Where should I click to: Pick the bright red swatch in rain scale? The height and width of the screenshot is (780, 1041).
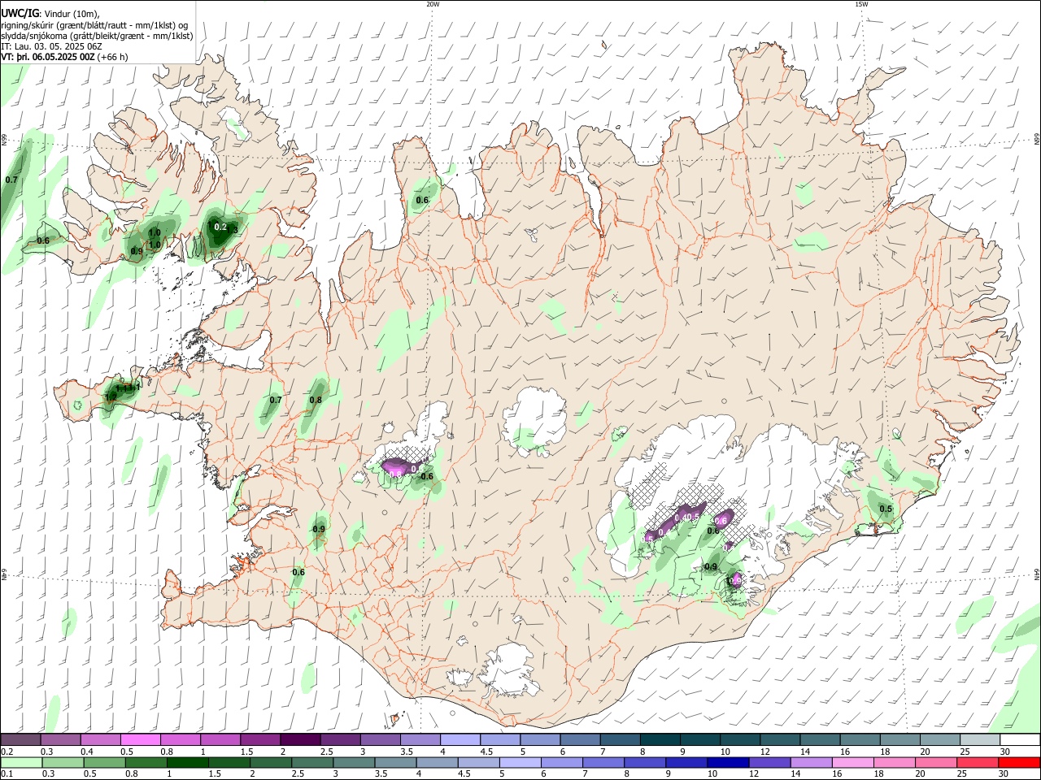point(1020,763)
